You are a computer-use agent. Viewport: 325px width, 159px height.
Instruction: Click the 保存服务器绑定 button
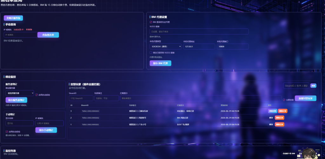[x=17, y=100]
